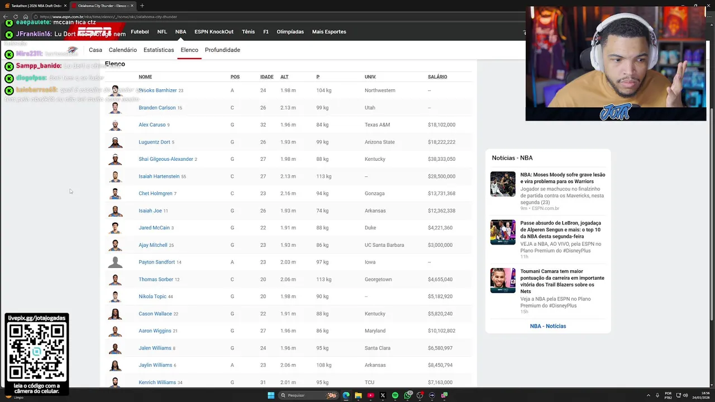Open the F1 menu
The width and height of the screenshot is (715, 402).
[x=266, y=32]
